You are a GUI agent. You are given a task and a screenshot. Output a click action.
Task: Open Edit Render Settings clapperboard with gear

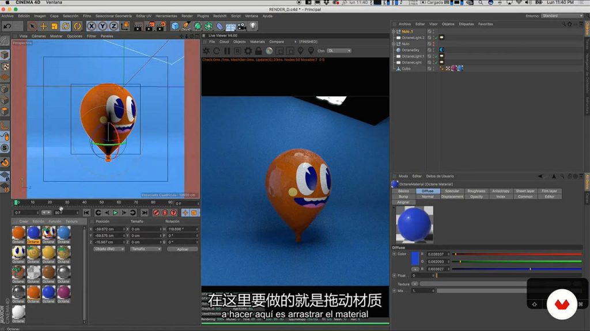(x=161, y=26)
